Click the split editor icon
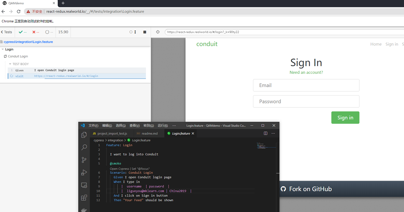The image size is (404, 212). (x=266, y=133)
